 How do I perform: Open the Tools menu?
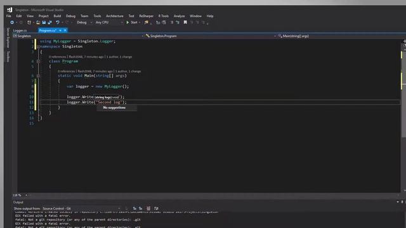tap(97, 16)
